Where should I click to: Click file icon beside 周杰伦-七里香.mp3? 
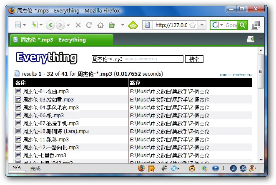[x=18, y=155]
